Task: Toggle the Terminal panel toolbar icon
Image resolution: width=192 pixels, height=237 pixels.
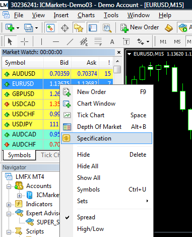Action: coord(93,28)
